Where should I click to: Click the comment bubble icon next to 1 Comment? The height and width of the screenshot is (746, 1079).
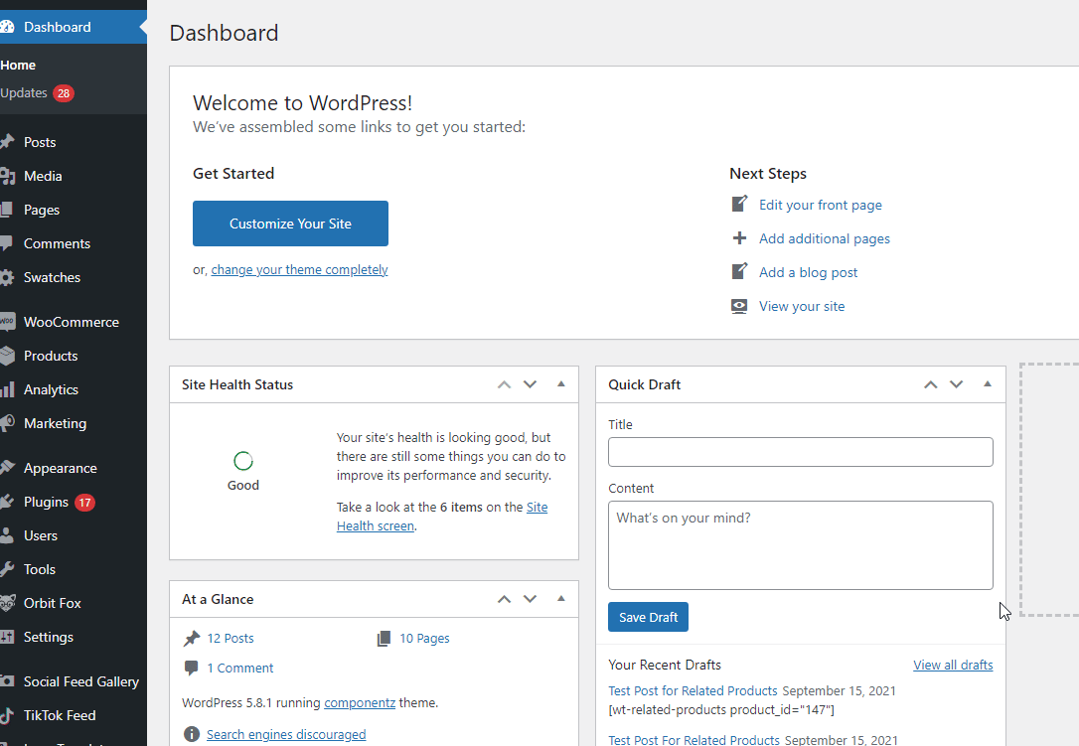[x=192, y=668]
